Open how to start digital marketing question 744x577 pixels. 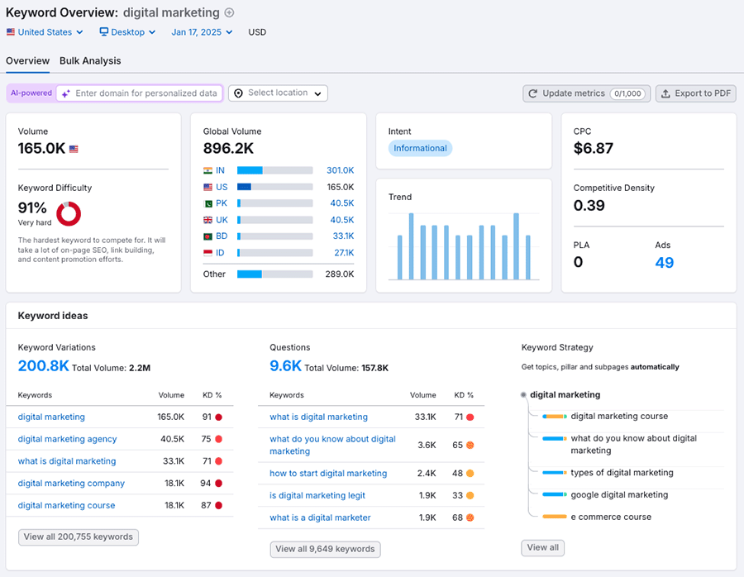tap(328, 474)
